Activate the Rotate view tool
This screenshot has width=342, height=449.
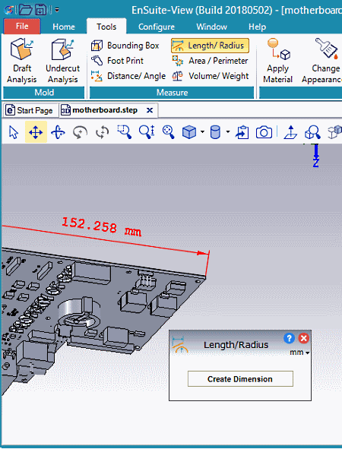pos(58,132)
